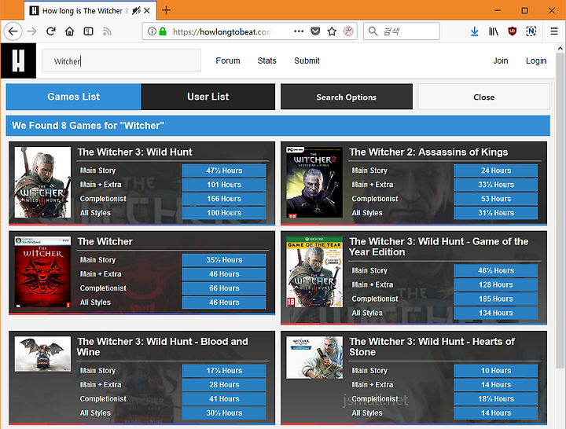Click The Witcher 2 cover art thumbnail
The image size is (566, 429).
click(314, 182)
